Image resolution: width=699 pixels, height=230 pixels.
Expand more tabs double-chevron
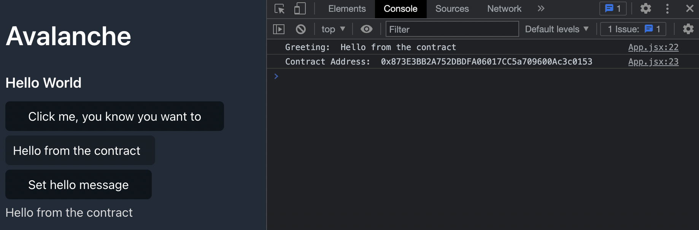click(541, 9)
